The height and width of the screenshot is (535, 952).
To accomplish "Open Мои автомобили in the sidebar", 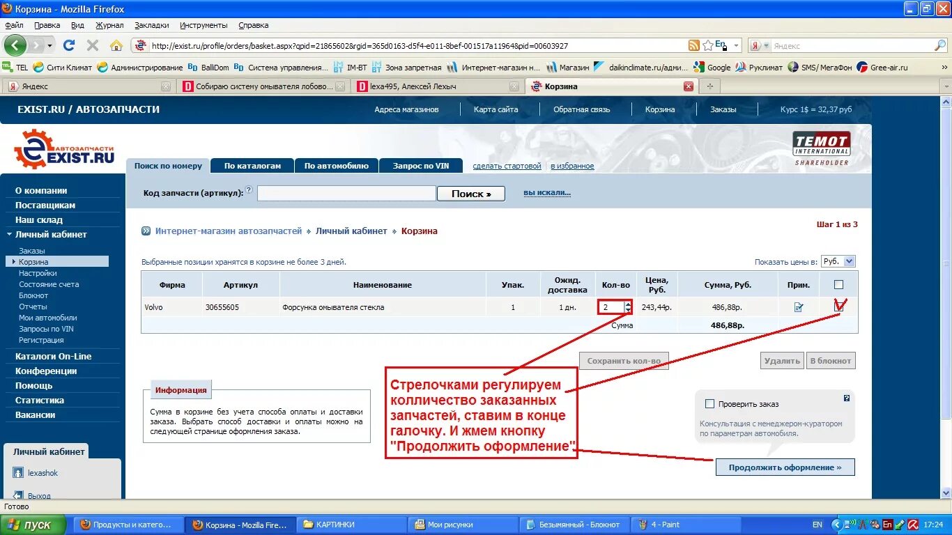I will 48,318.
